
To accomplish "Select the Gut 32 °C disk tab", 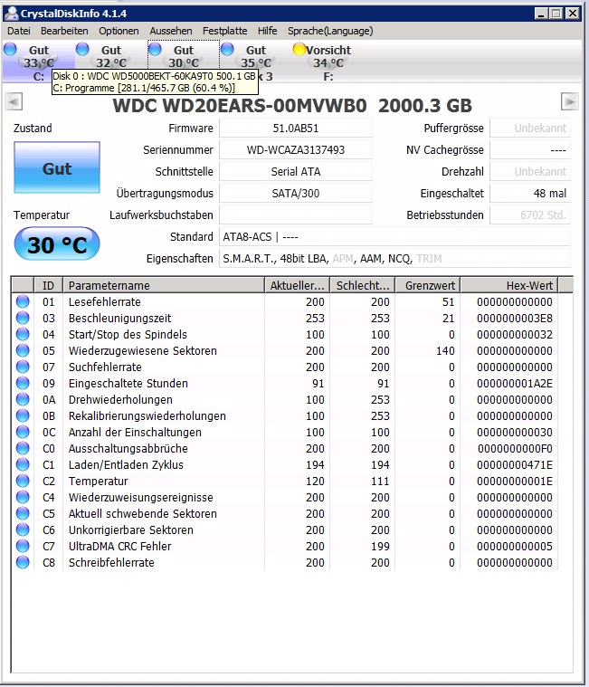I will [110, 56].
